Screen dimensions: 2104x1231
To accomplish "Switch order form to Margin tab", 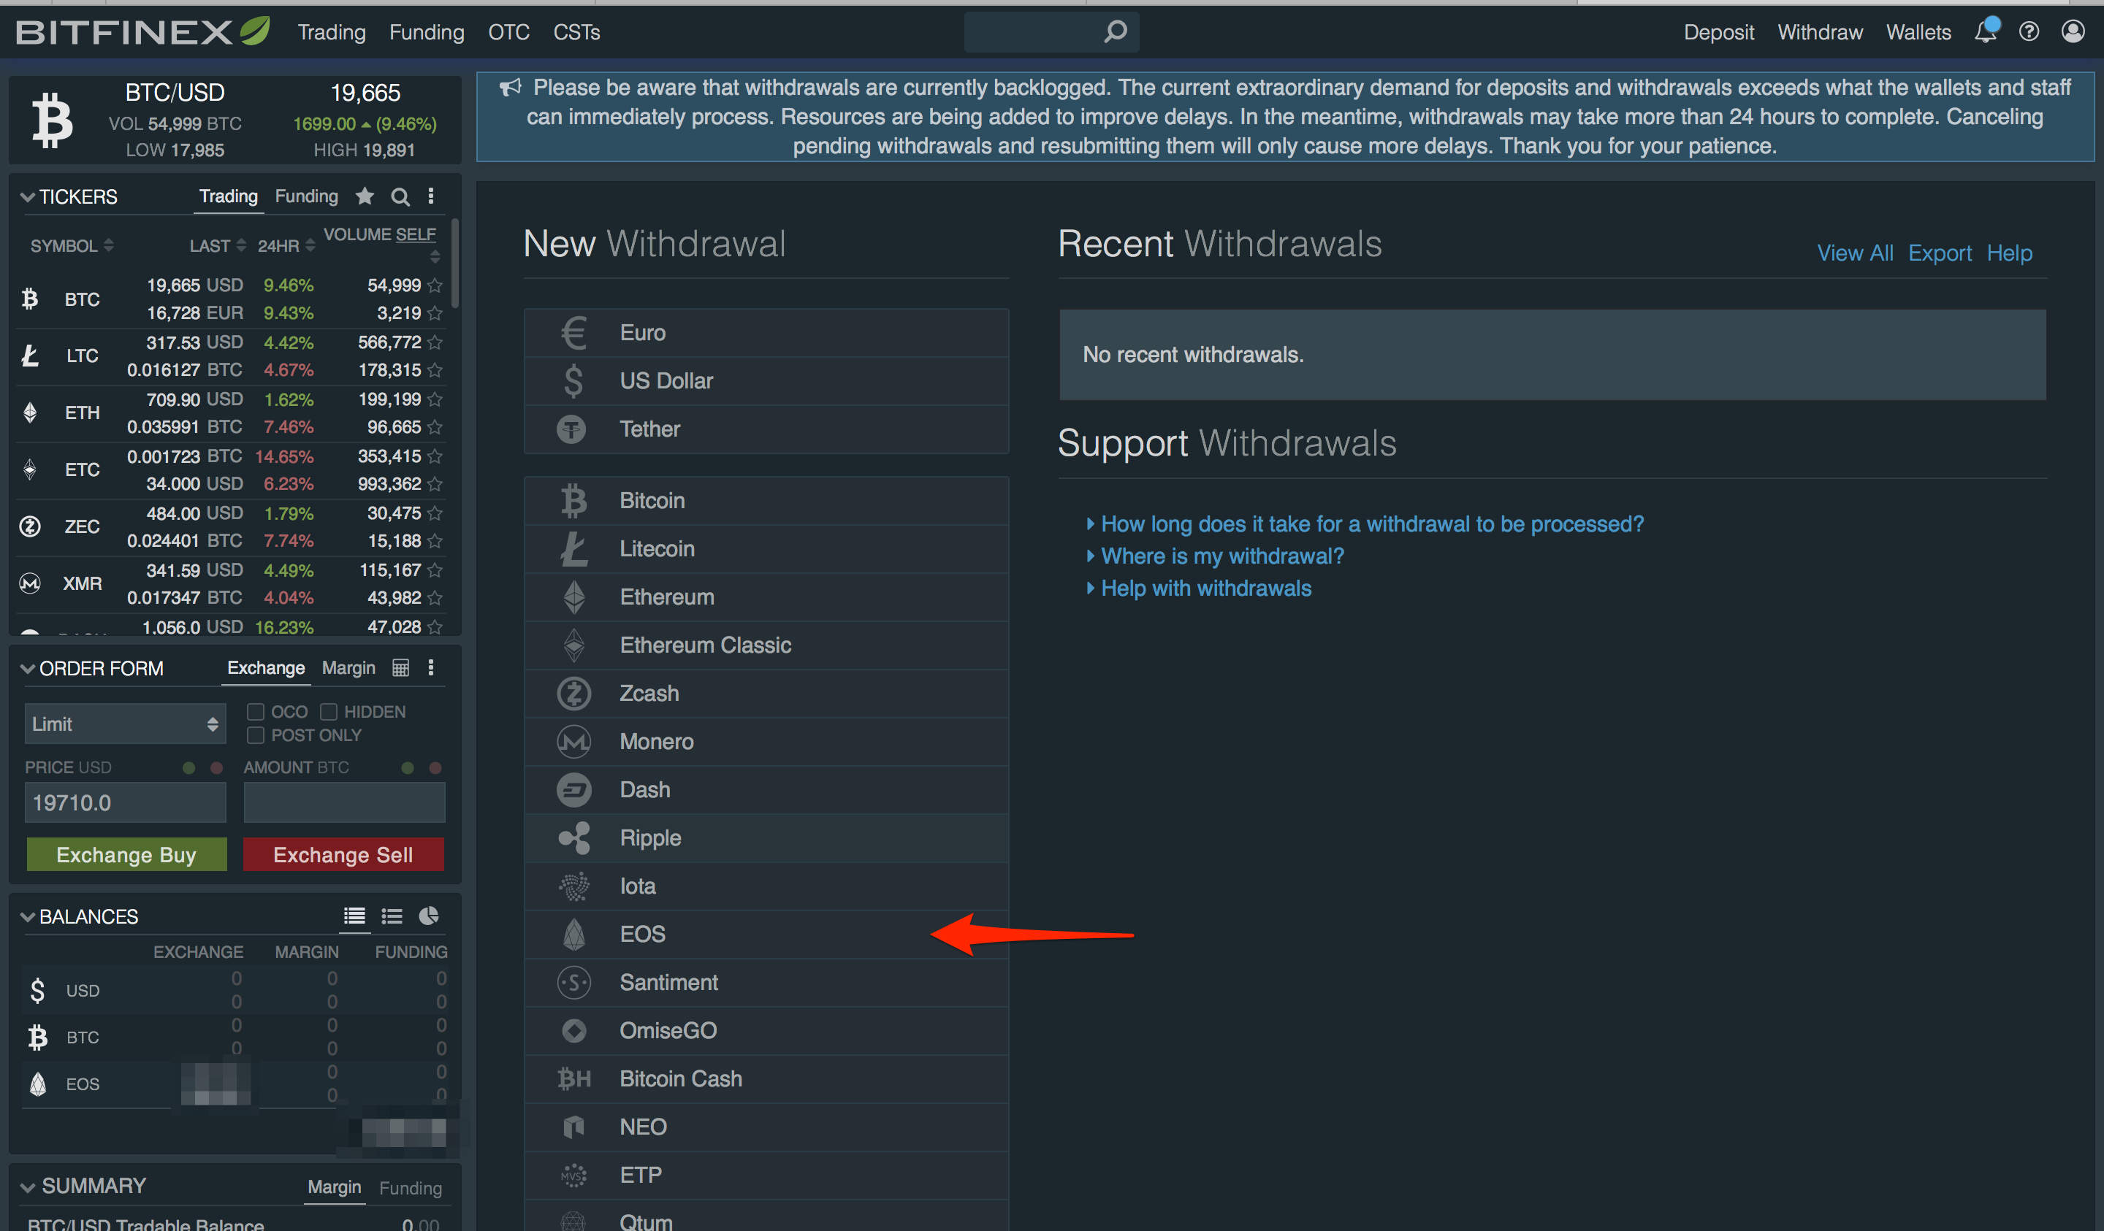I will pyautogui.click(x=348, y=667).
